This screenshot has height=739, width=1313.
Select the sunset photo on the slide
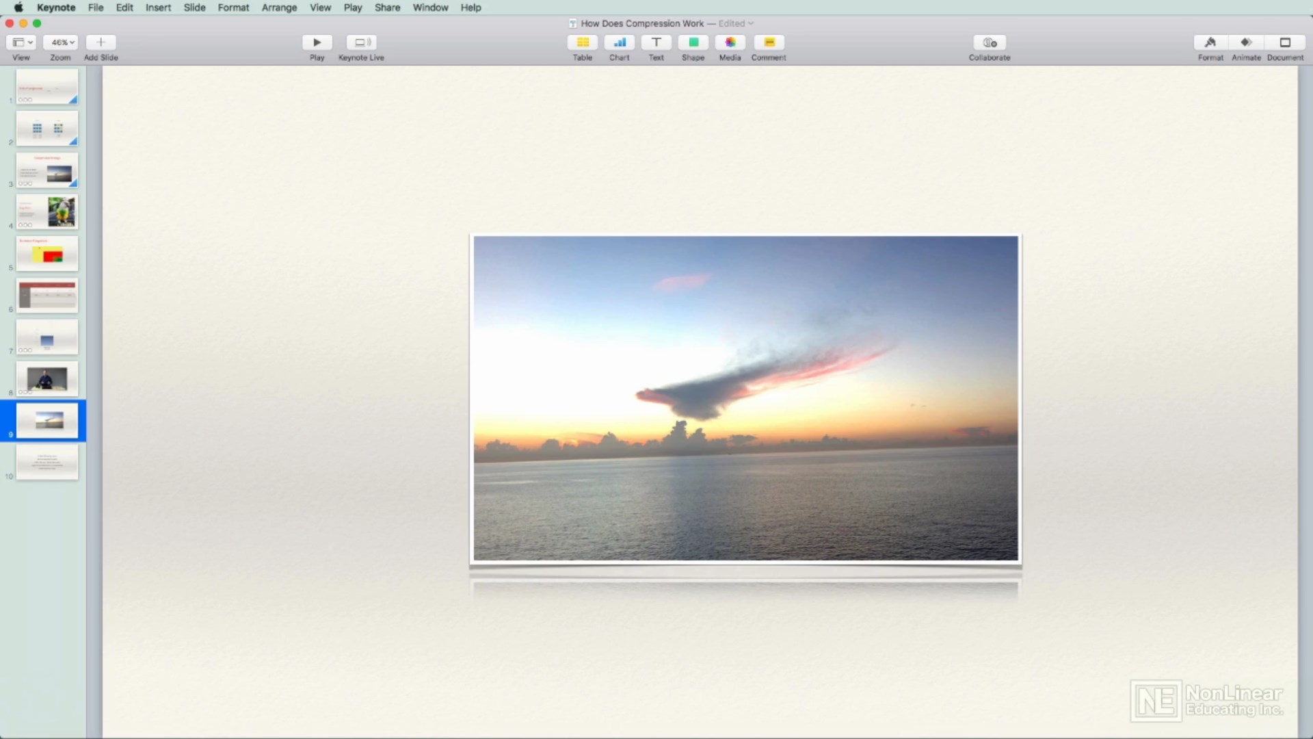[x=745, y=398]
